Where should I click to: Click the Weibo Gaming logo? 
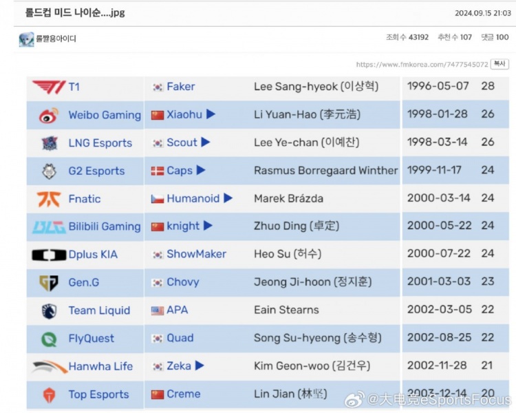49,115
